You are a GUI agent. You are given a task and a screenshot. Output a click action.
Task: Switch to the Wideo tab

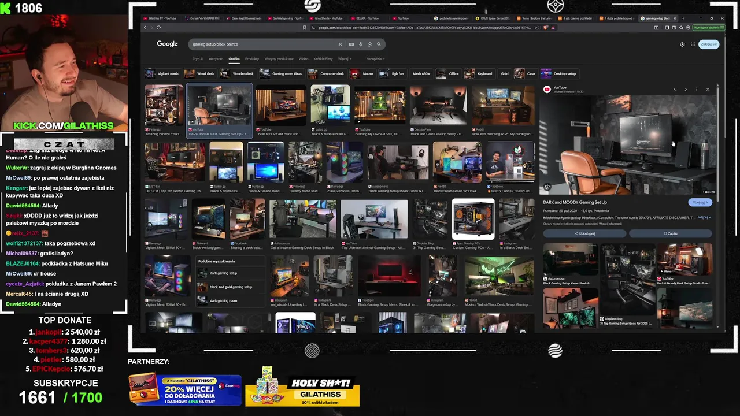click(304, 59)
